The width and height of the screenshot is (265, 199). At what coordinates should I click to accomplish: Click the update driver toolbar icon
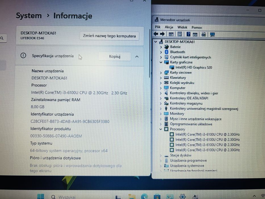[204, 34]
